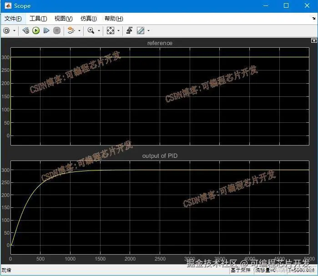Click the dock scope arrow at menu bar right
The height and width of the screenshot is (276, 318).
coord(313,19)
